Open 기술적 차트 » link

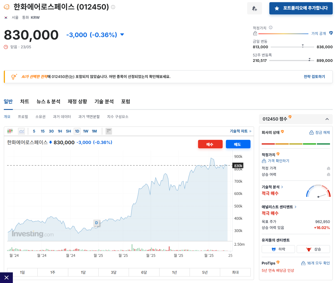pos(240,131)
